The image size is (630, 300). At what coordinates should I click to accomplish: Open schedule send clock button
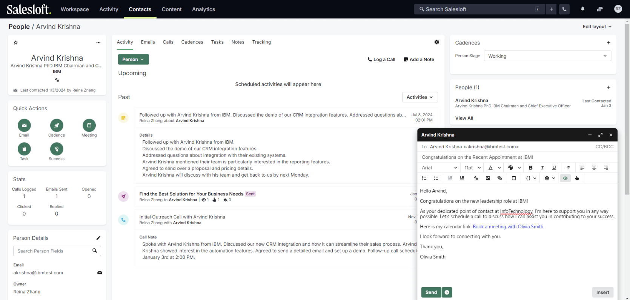[x=447, y=292]
